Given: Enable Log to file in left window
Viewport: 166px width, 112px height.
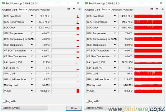Looking at the screenshot, I should (4, 101).
